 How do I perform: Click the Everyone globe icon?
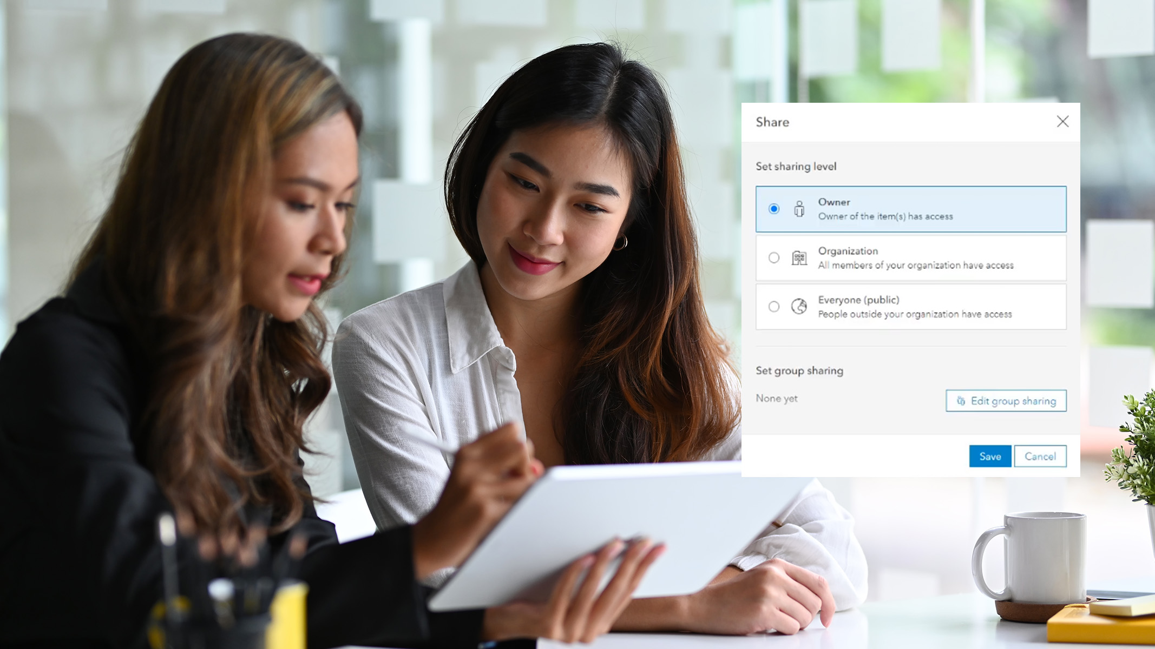799,307
